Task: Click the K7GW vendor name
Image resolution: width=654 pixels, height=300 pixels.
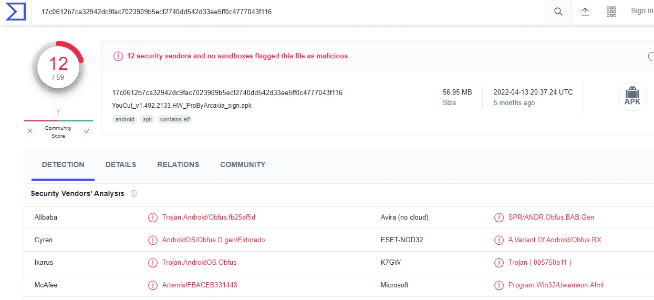Action: (391, 262)
